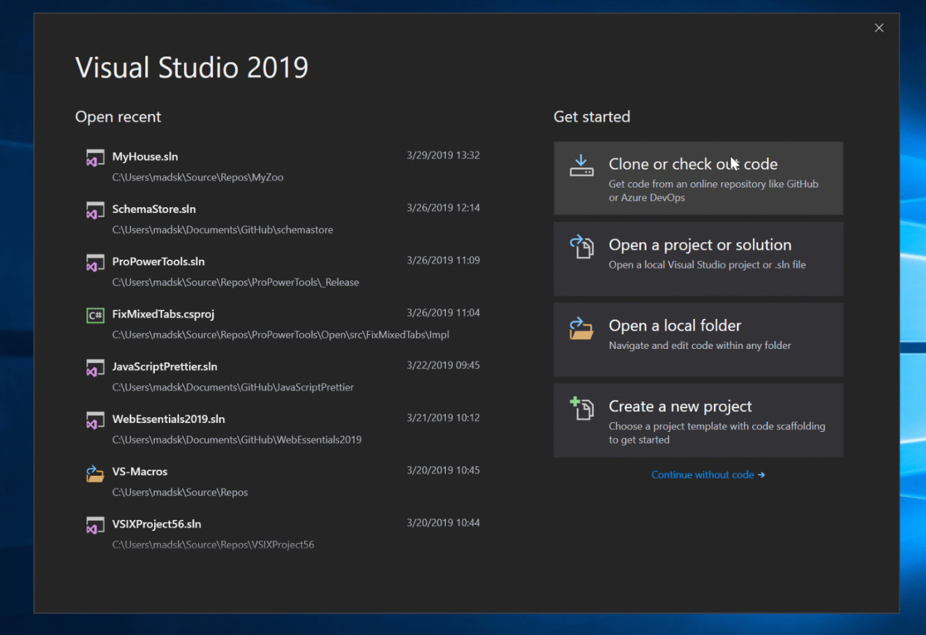Click the date 3/20/2019 10:45
Viewport: 926px width, 635px height.
coord(443,470)
